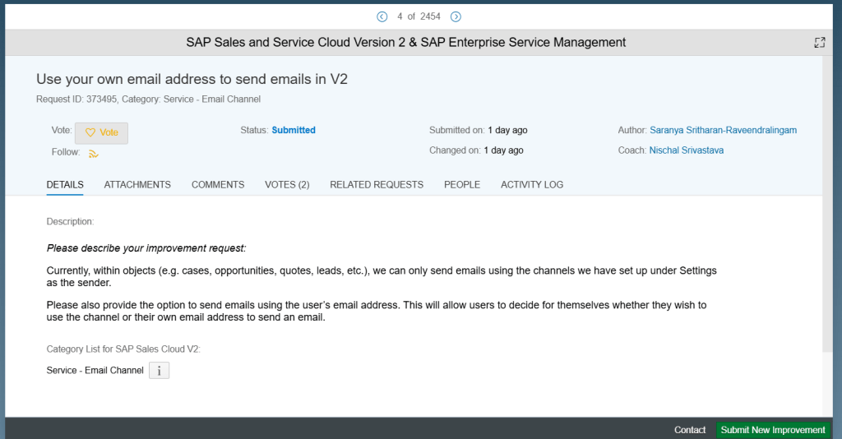Image resolution: width=842 pixels, height=439 pixels.
Task: Click the Request ID: 373495 text
Action: 76,99
